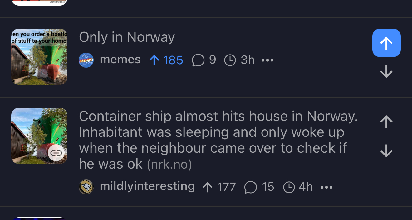The height and width of the screenshot is (220, 412).
Task: Open the "Only in Norway" post title
Action: pyautogui.click(x=127, y=37)
